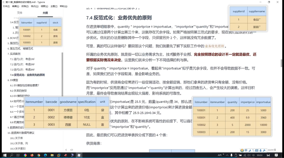
Task: Open VirtualBox icon on the taskbar
Action: [59, 155]
